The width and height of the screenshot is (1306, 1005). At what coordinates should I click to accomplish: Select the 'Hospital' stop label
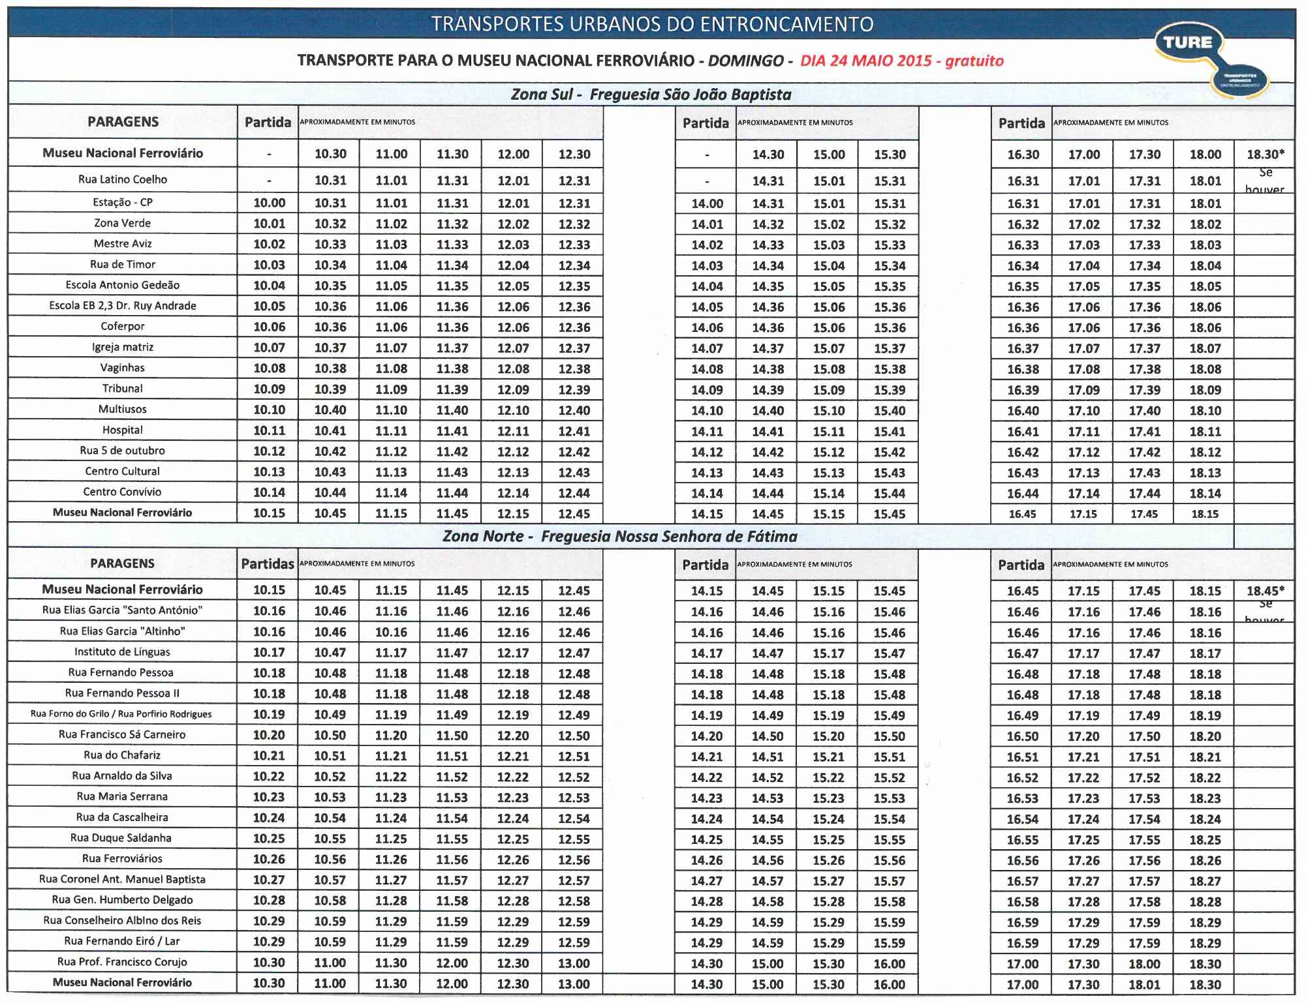click(123, 430)
